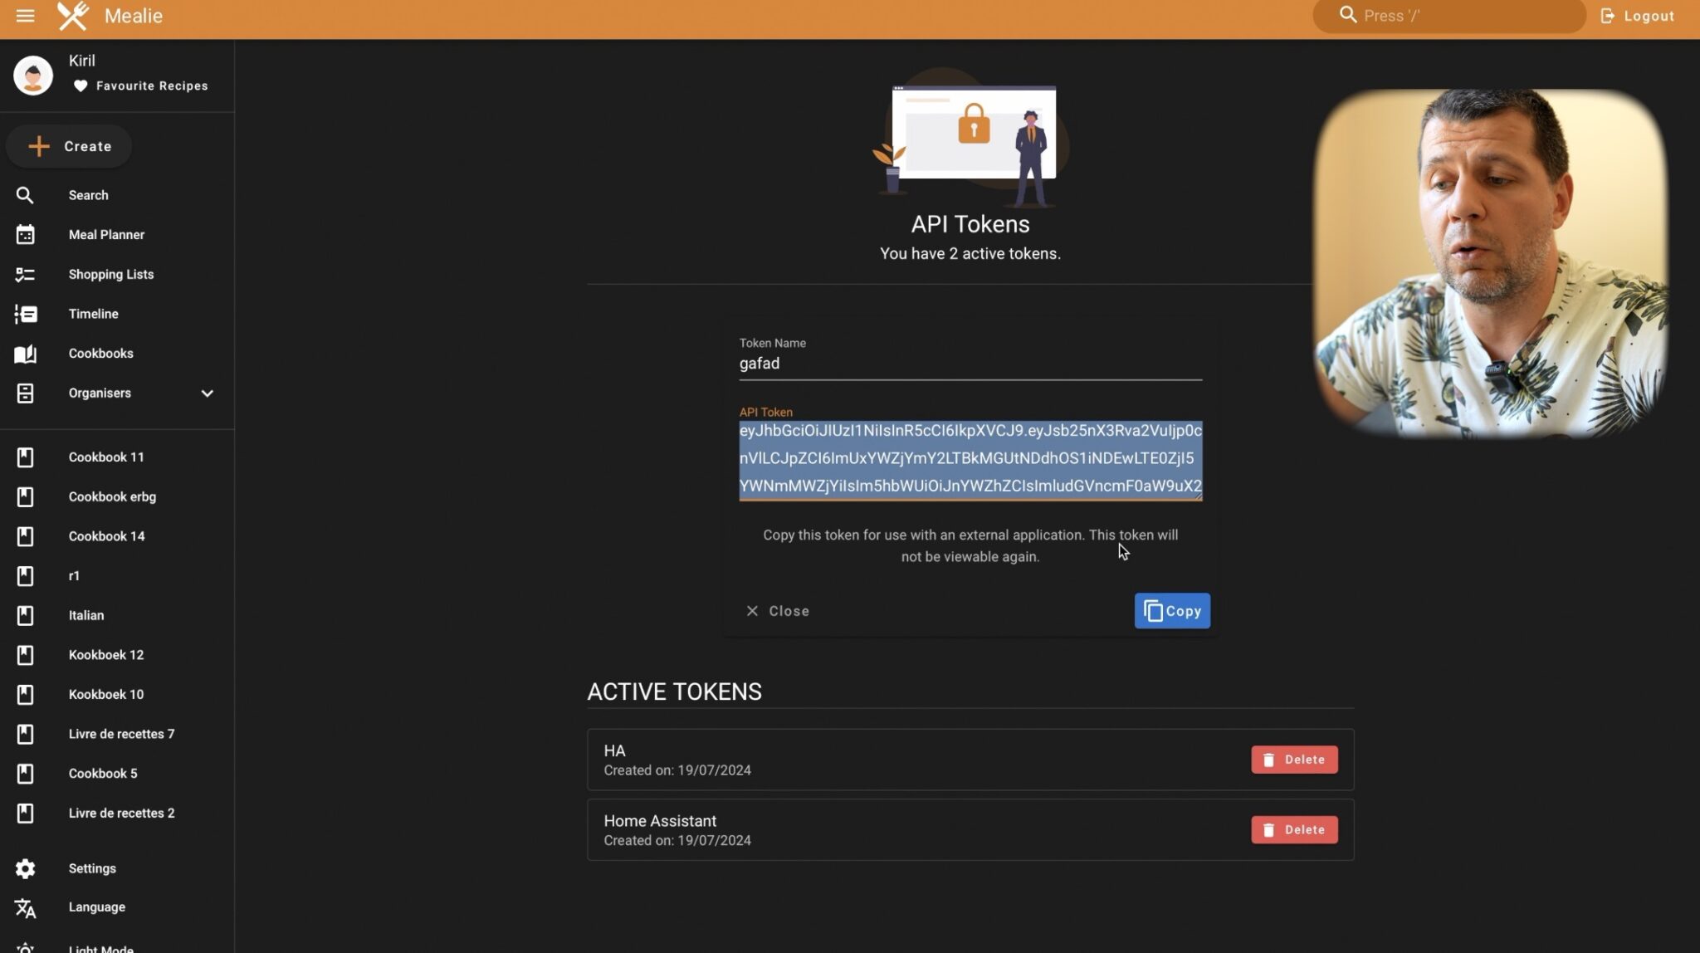1700x953 pixels.
Task: Open the Language translation icon
Action: pyautogui.click(x=26, y=907)
